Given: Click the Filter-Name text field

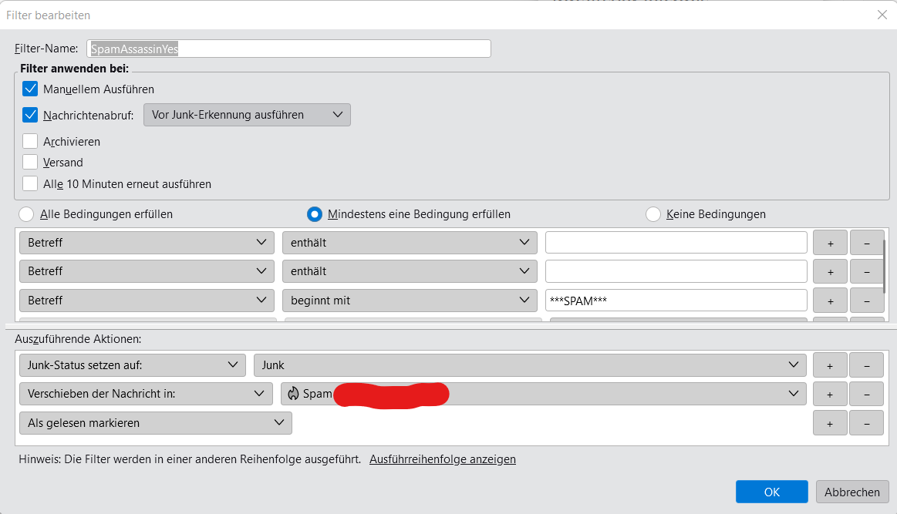Looking at the screenshot, I should [289, 49].
